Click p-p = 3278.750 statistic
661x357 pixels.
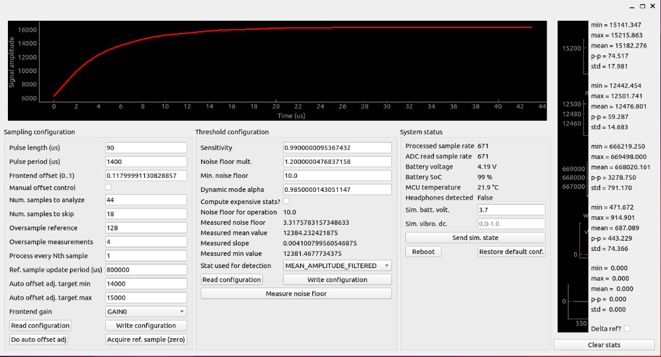coord(614,177)
